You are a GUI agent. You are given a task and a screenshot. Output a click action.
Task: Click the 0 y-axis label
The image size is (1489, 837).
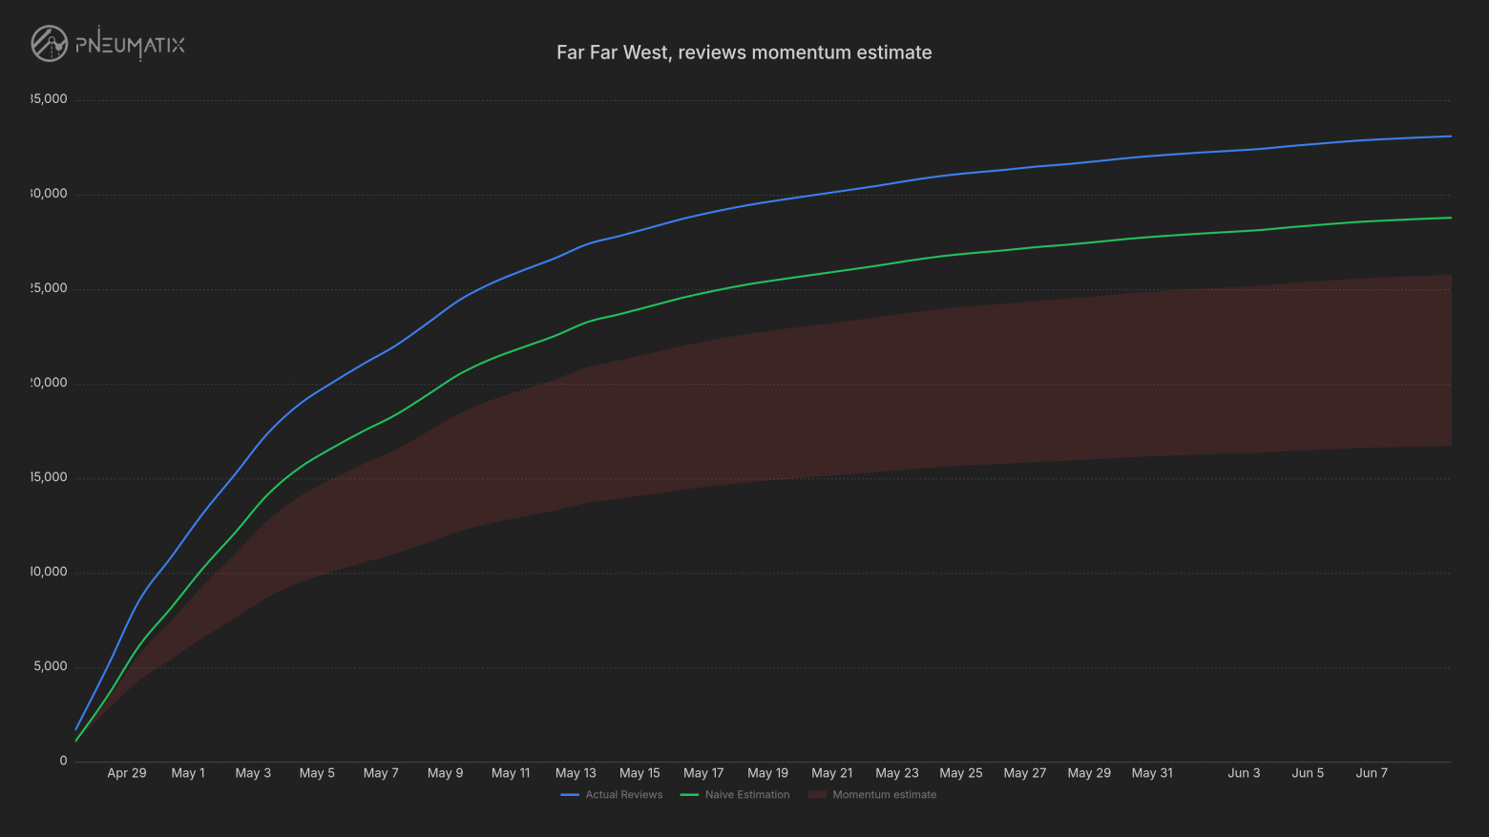pyautogui.click(x=64, y=761)
